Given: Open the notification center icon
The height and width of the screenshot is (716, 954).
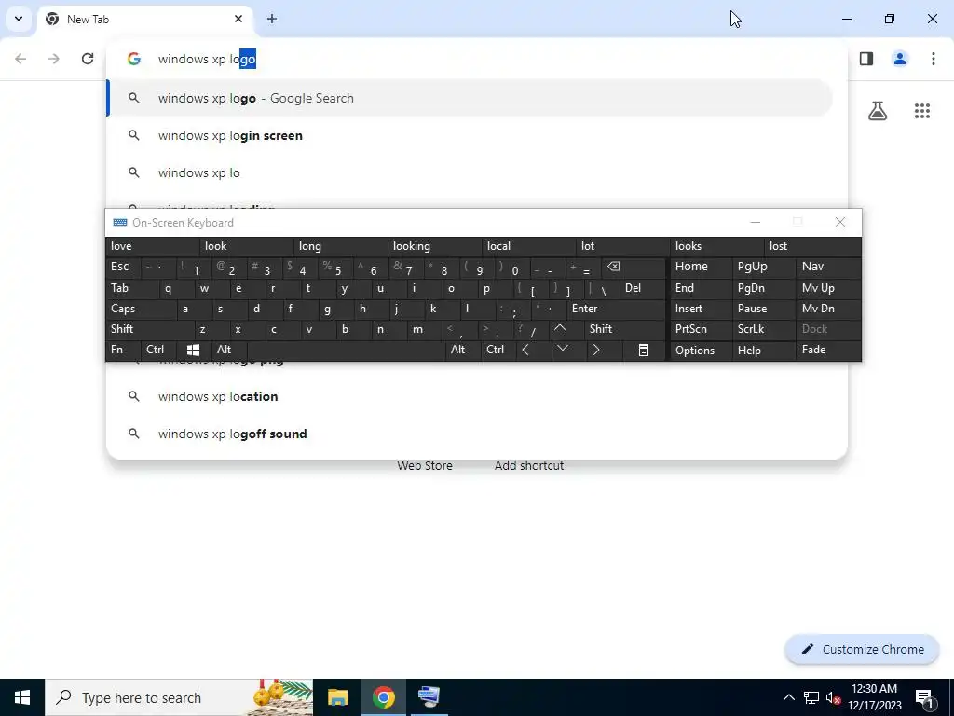Looking at the screenshot, I should (924, 697).
